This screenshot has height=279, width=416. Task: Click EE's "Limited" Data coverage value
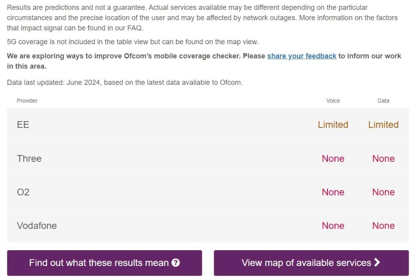coord(383,125)
